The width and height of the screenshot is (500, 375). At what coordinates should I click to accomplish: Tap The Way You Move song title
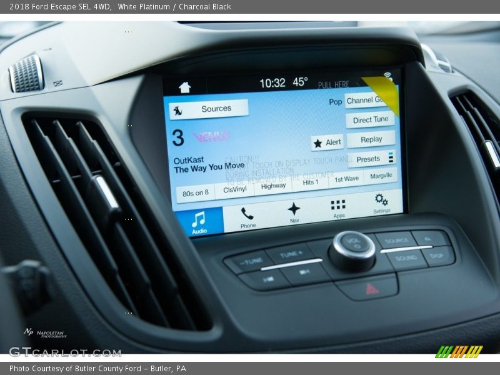tap(209, 167)
